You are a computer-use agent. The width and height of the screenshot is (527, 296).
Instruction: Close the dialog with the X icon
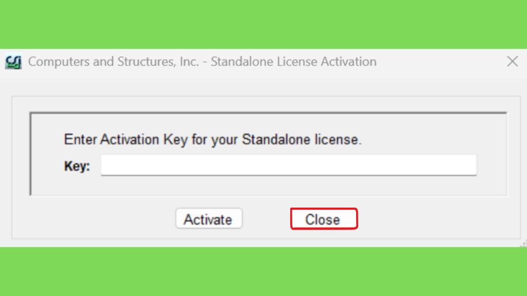[x=512, y=62]
